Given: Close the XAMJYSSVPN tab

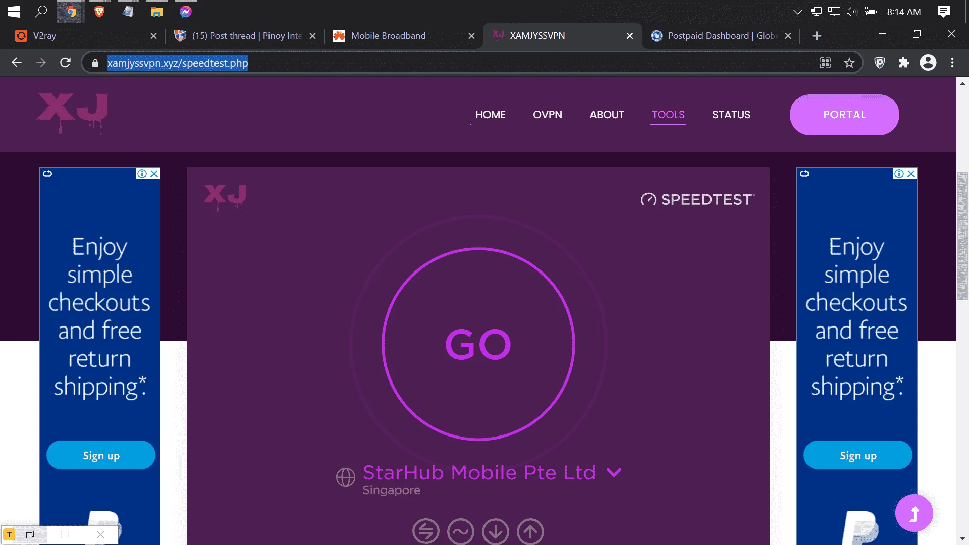Looking at the screenshot, I should click(x=629, y=36).
